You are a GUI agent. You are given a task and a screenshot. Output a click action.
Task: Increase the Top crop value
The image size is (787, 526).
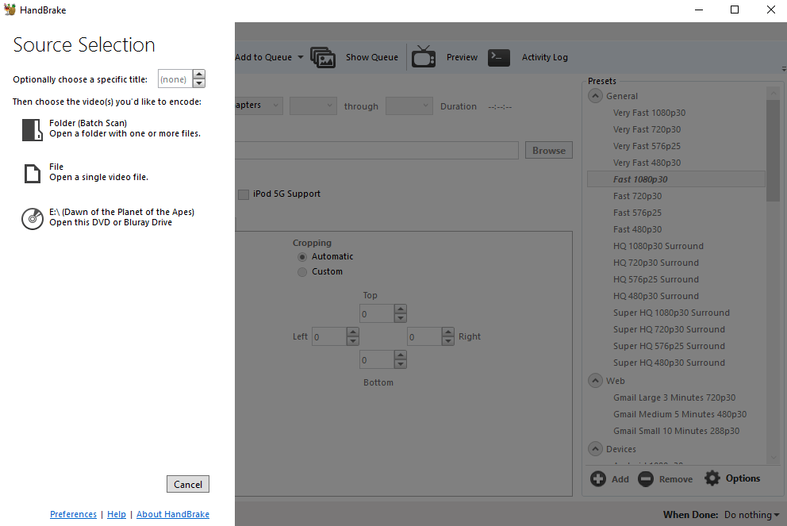click(400, 309)
